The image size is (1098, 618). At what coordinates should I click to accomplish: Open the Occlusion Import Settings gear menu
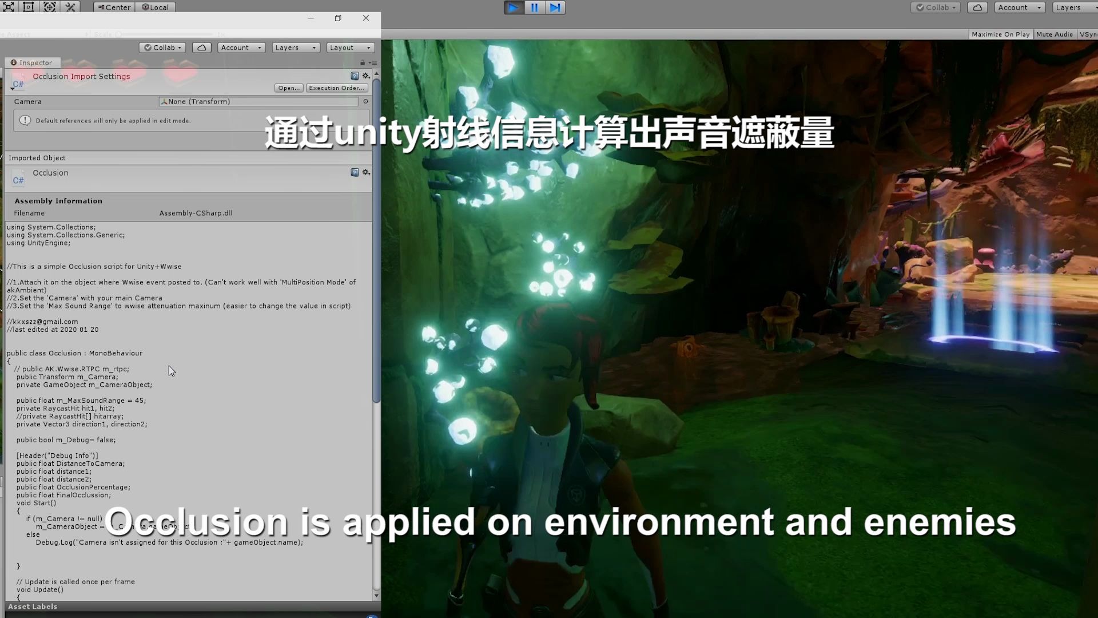pyautogui.click(x=366, y=76)
